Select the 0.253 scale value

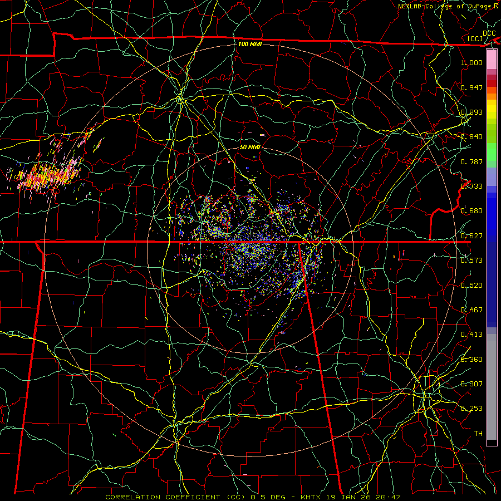(471, 409)
